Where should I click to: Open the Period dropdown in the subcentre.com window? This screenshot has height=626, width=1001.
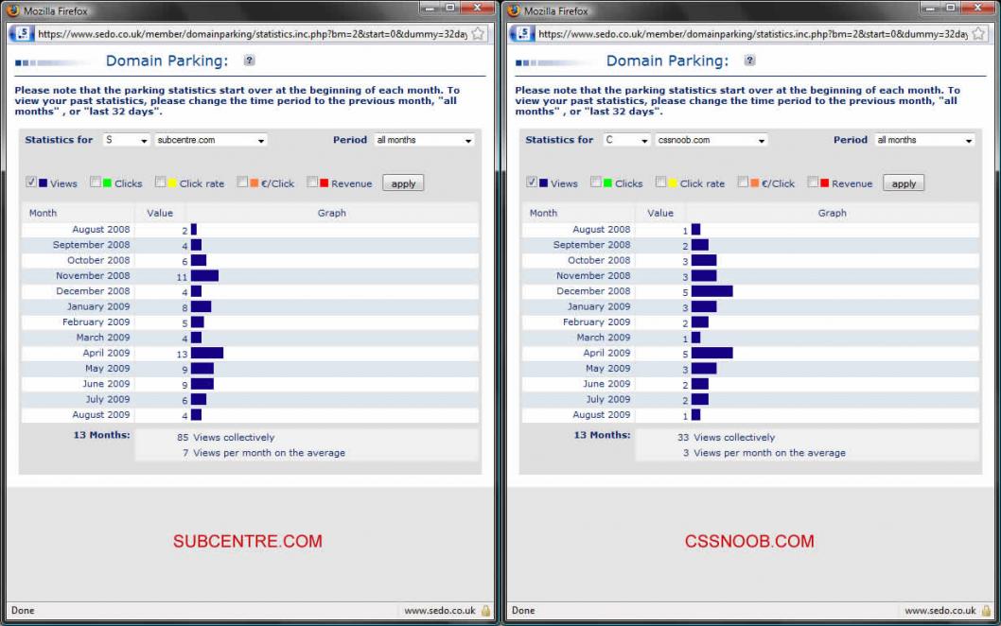coord(424,140)
